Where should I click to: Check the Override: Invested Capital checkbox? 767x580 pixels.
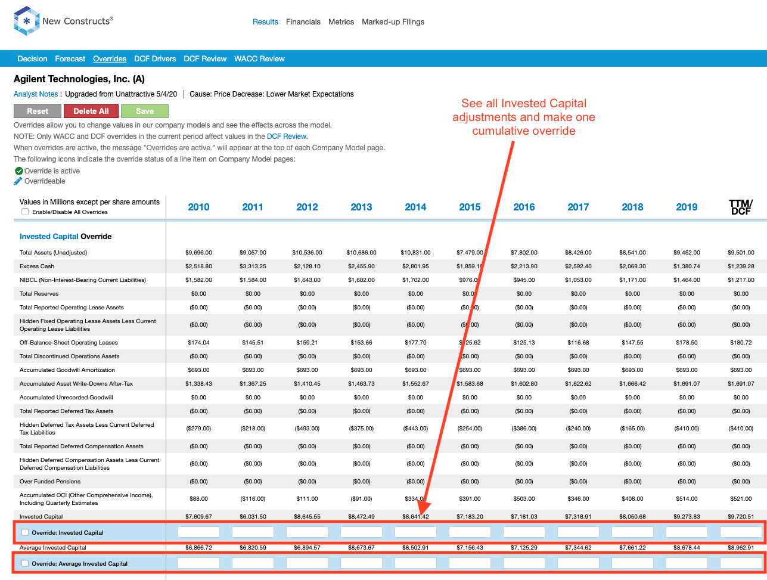pyautogui.click(x=25, y=532)
